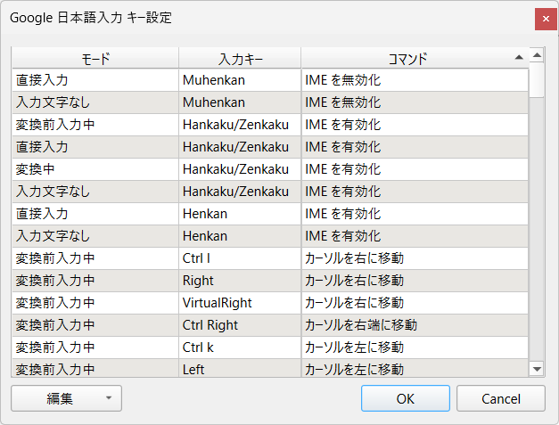Viewport: 559px width, 425px height.
Task: Click the scrollbar up arrow
Action: point(537,55)
